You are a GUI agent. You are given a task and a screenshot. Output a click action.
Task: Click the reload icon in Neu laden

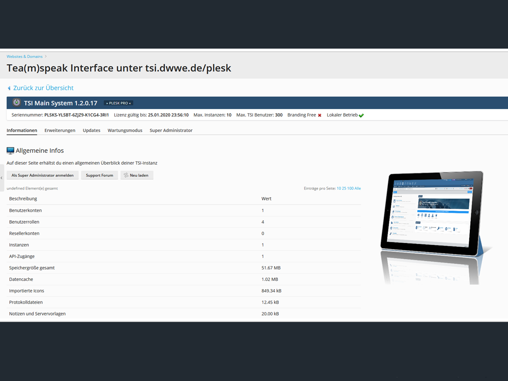126,175
